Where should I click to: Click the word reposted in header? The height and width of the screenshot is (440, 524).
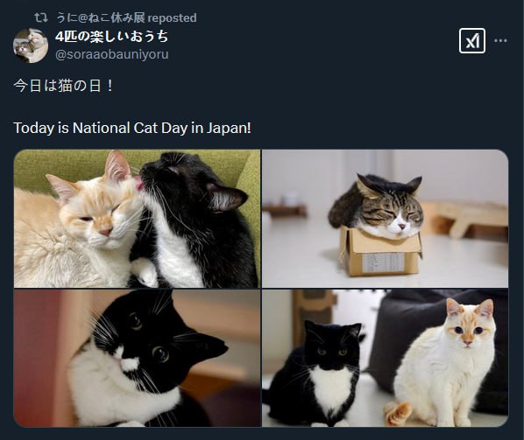point(172,18)
